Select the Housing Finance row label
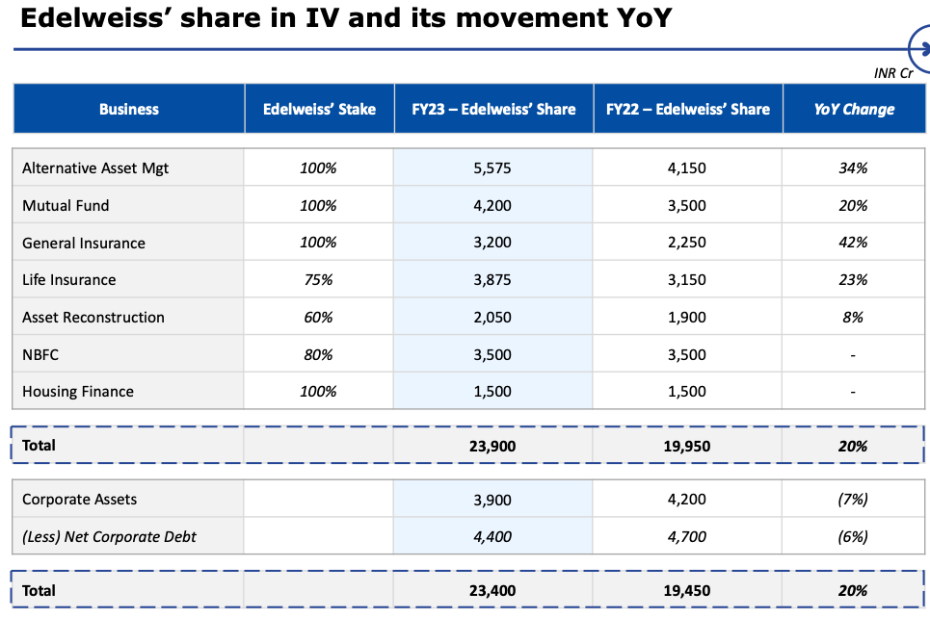 point(78,392)
